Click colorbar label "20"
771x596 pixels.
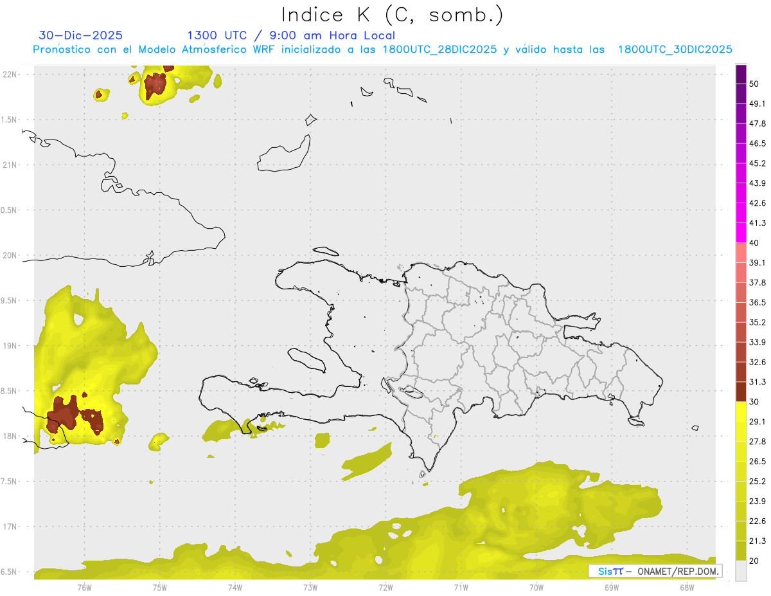(754, 561)
